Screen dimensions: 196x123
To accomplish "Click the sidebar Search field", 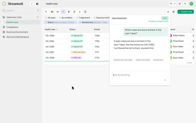I will point(20,10).
